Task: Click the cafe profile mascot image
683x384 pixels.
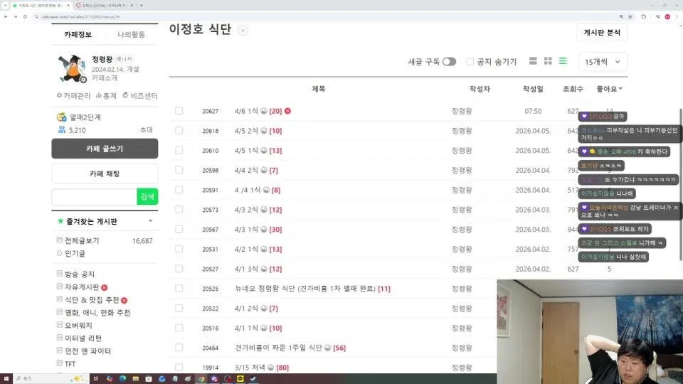Action: pos(73,68)
